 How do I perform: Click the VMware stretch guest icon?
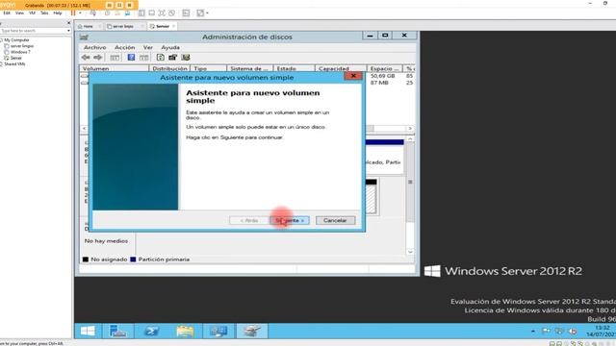[200, 12]
